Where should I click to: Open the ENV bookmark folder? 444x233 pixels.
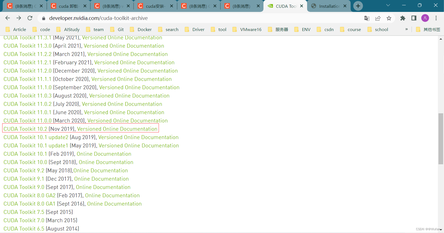303,29
